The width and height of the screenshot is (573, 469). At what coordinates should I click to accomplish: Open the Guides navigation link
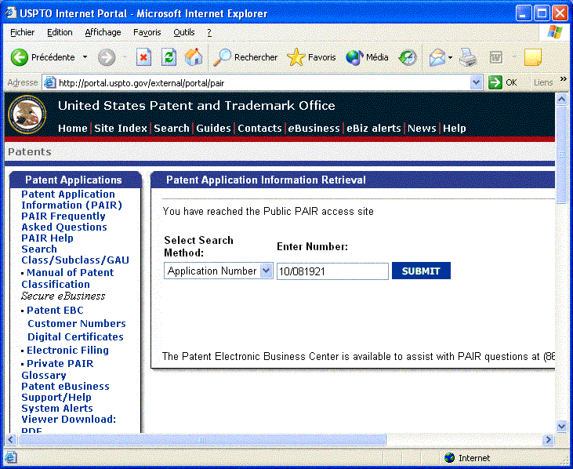point(213,129)
